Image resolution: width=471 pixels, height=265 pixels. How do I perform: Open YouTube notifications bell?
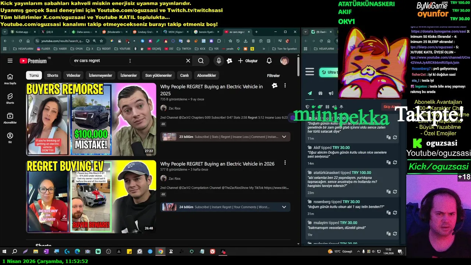pyautogui.click(x=269, y=61)
